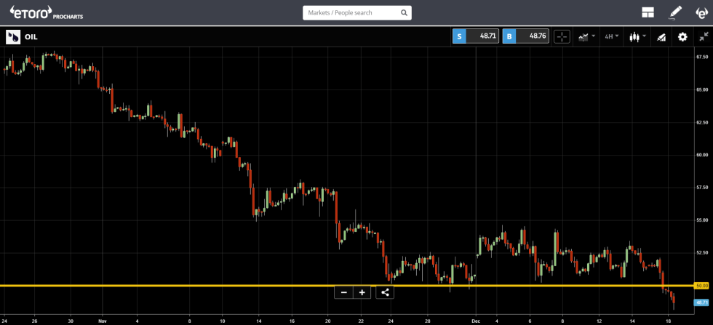Click the OIL instrument icon
The height and width of the screenshot is (325, 713).
tap(13, 36)
